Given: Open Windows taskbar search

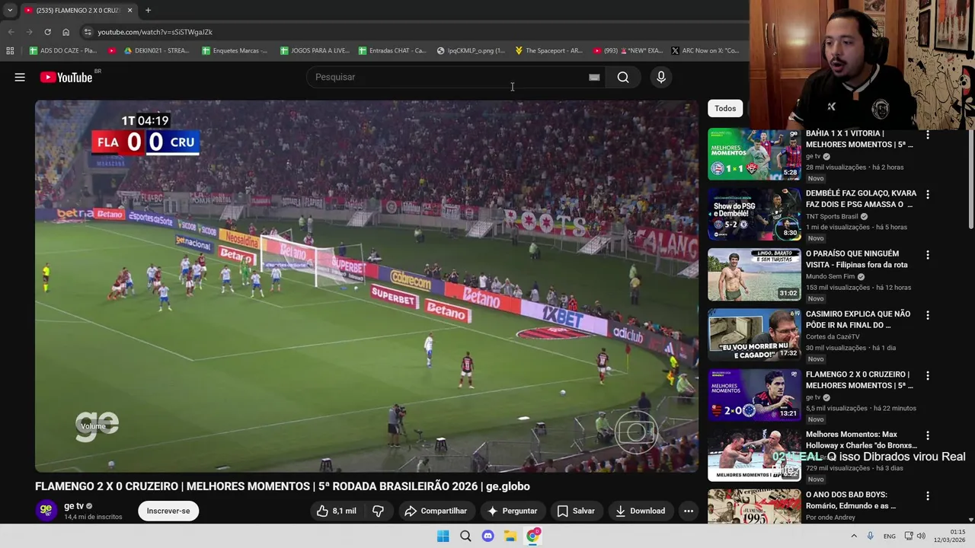Looking at the screenshot, I should pos(465,536).
